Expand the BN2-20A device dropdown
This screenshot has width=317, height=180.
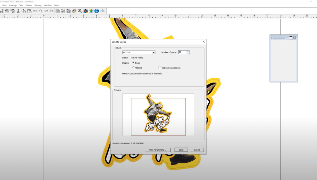click(154, 53)
